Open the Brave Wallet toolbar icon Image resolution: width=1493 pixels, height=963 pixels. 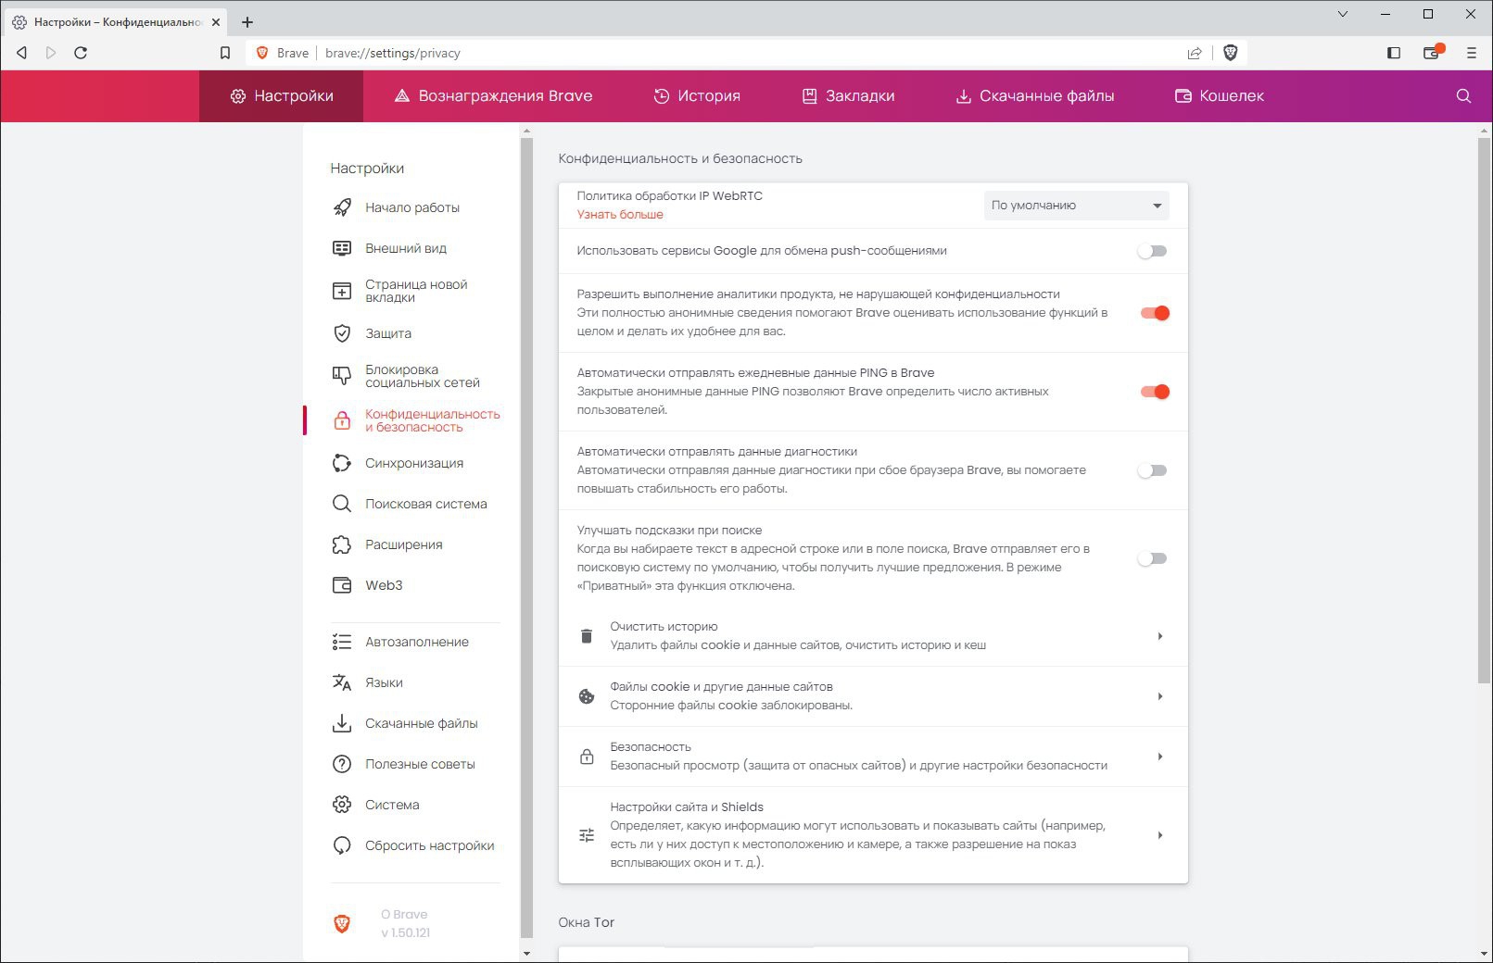1433,52
